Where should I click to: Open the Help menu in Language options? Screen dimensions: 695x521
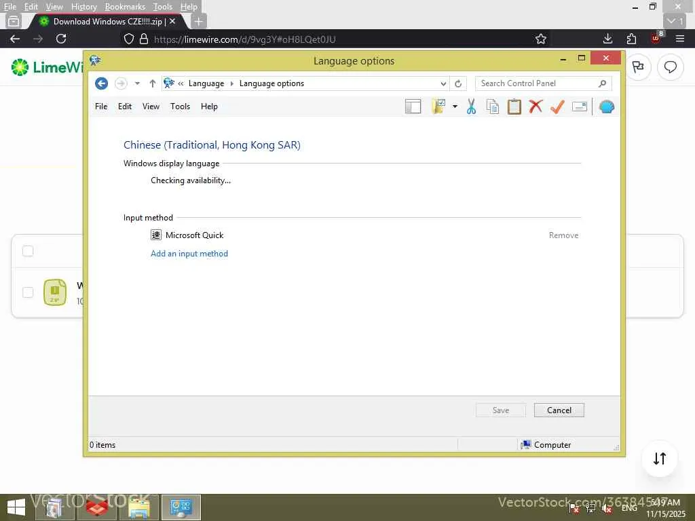pyautogui.click(x=209, y=107)
